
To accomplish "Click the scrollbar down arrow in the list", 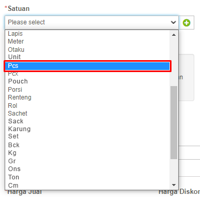I will 174,185.
